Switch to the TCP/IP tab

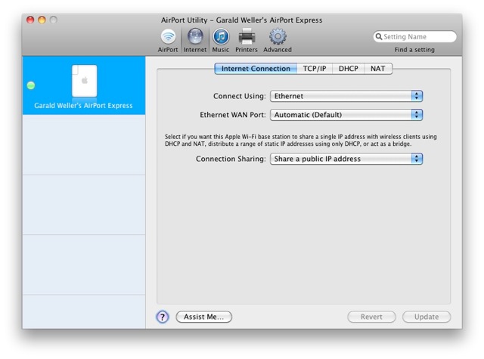click(315, 69)
